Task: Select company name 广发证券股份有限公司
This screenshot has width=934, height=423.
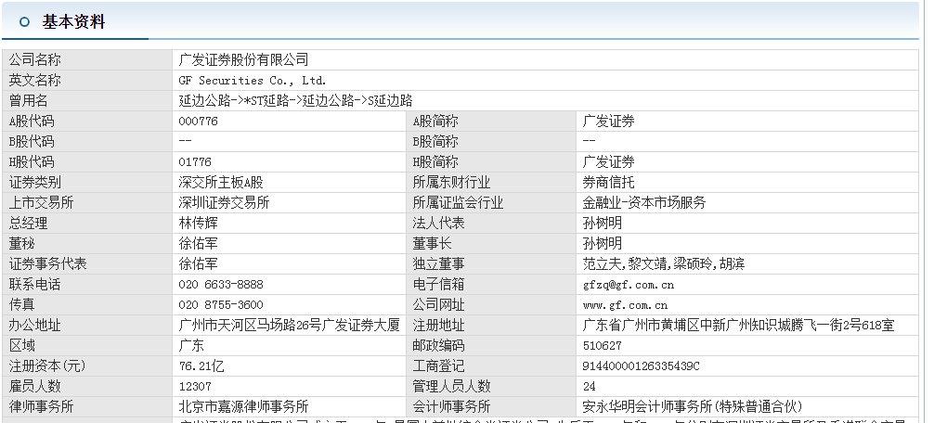Action: pos(243,59)
